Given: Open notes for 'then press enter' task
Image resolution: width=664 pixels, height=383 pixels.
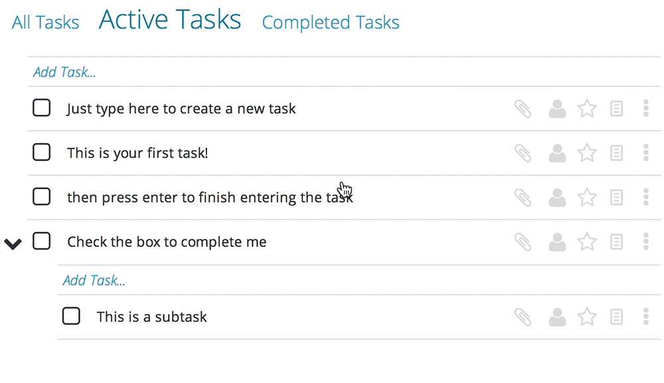Looking at the screenshot, I should pos(617,197).
